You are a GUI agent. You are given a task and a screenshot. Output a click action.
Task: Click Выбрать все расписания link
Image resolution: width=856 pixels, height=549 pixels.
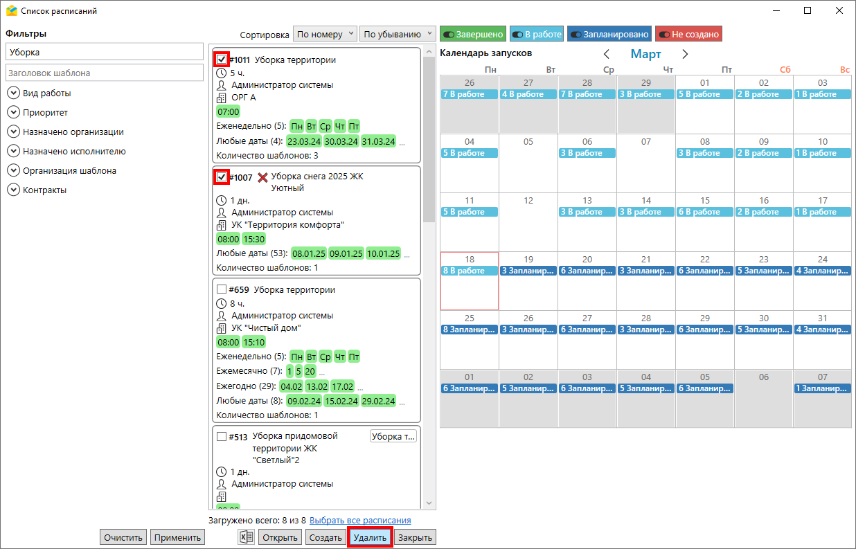(360, 521)
